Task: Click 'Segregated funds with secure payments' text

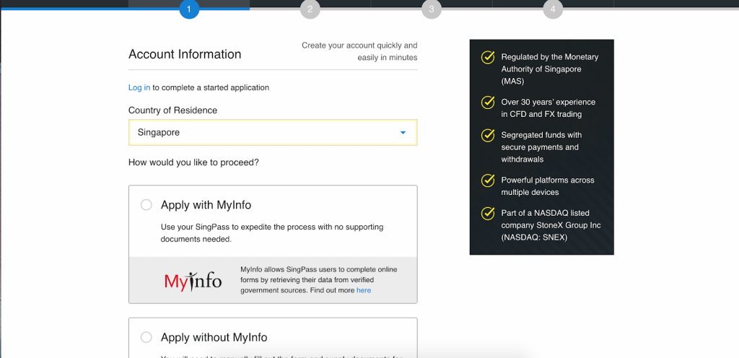Action: pos(541,147)
